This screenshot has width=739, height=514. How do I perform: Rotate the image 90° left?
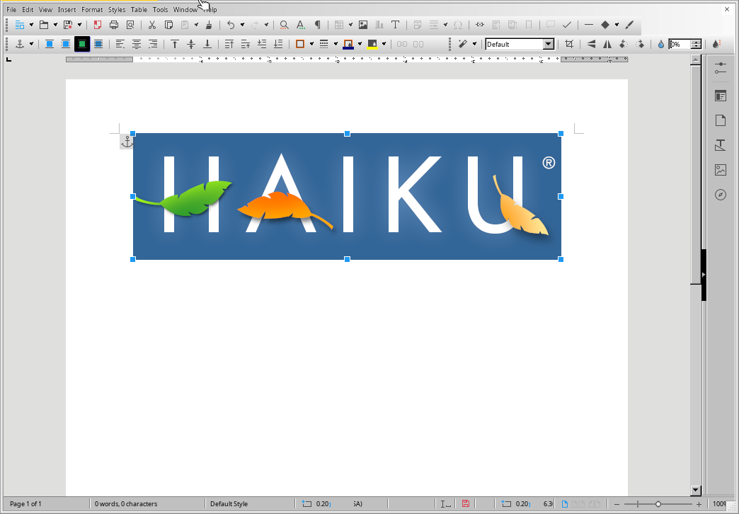coord(624,44)
